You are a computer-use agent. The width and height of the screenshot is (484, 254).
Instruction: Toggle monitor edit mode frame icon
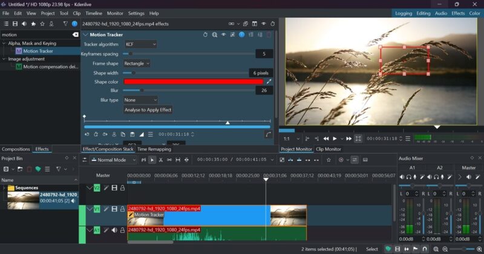(358, 138)
